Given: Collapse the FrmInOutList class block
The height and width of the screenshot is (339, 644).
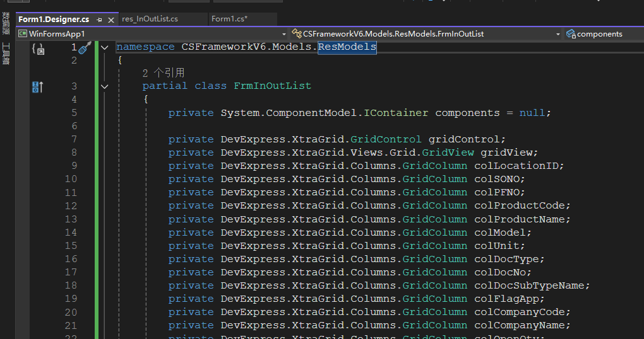Looking at the screenshot, I should click(x=104, y=86).
